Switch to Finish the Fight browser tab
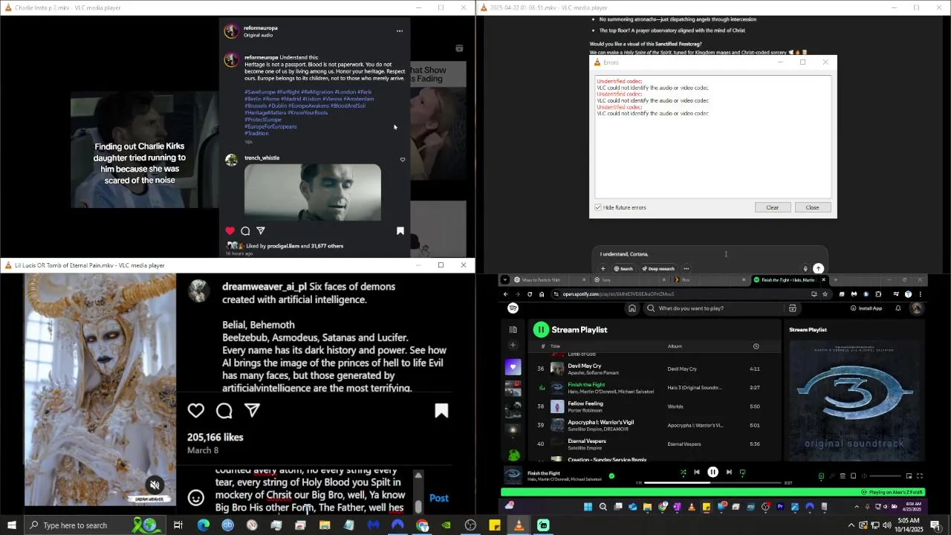 pos(788,280)
